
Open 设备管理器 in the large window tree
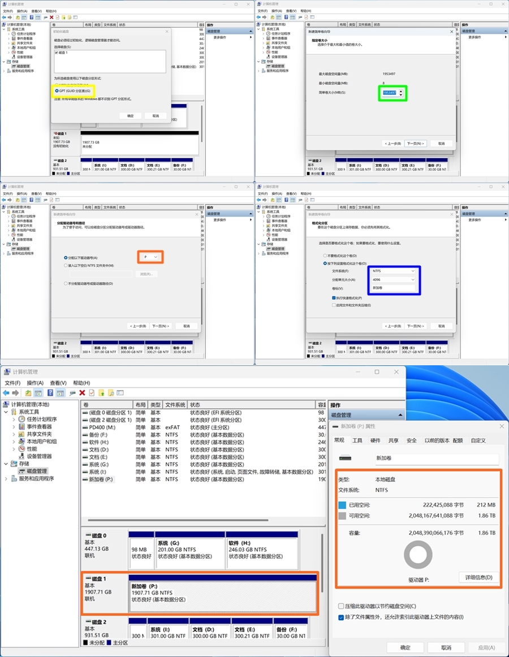(39, 456)
